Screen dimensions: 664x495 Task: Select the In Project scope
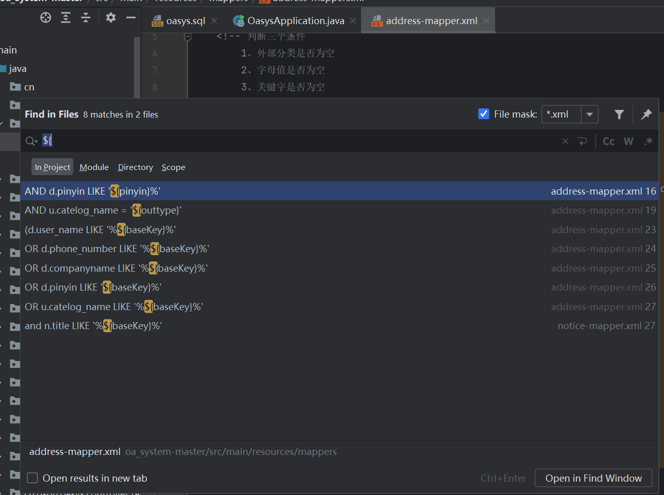pos(52,167)
